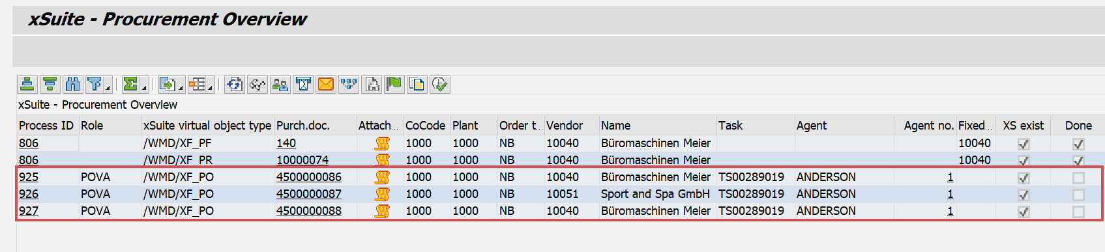This screenshot has height=252, width=1105.
Task: Click the xSuite virtual object type header
Action: click(207, 126)
